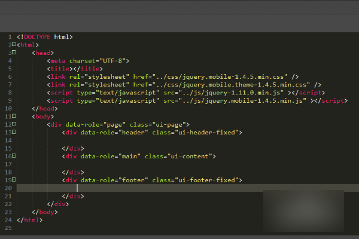Click the opening html tag on line 2
Viewport: 359px width, 239px height.
tap(28, 45)
